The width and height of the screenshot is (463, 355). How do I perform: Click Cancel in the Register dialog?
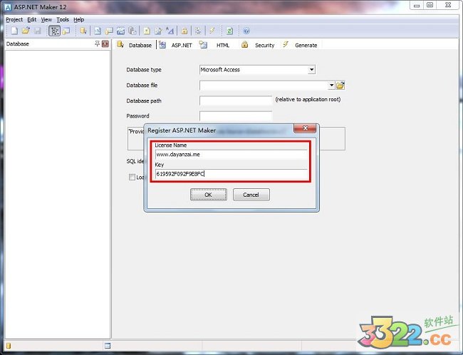coord(251,195)
